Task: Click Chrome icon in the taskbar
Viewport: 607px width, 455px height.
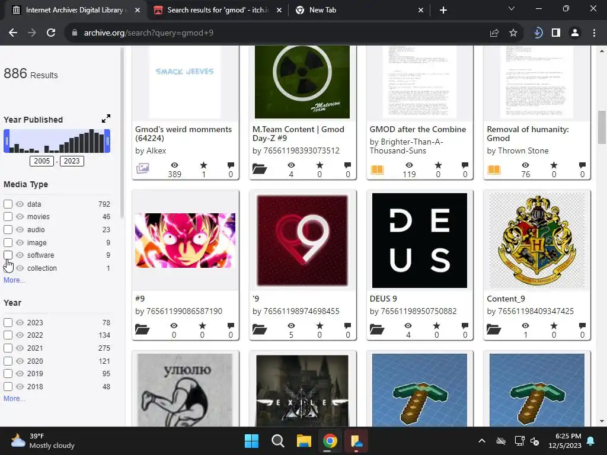Action: click(x=330, y=441)
